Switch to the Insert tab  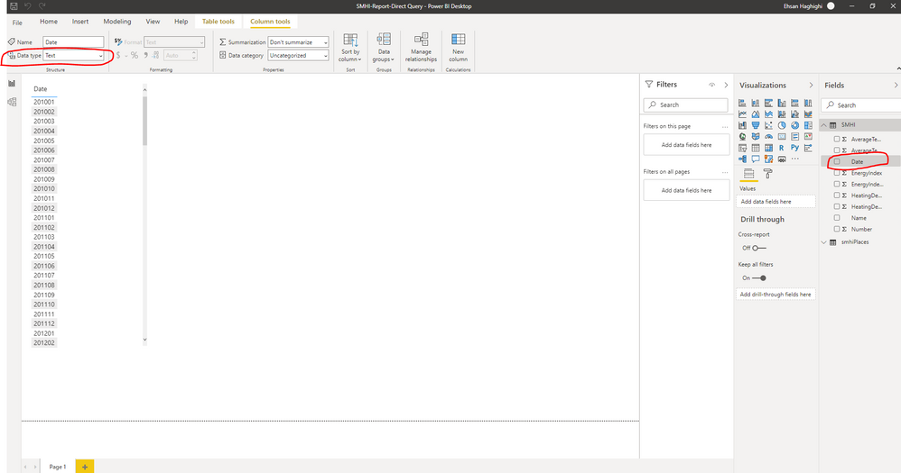[79, 22]
